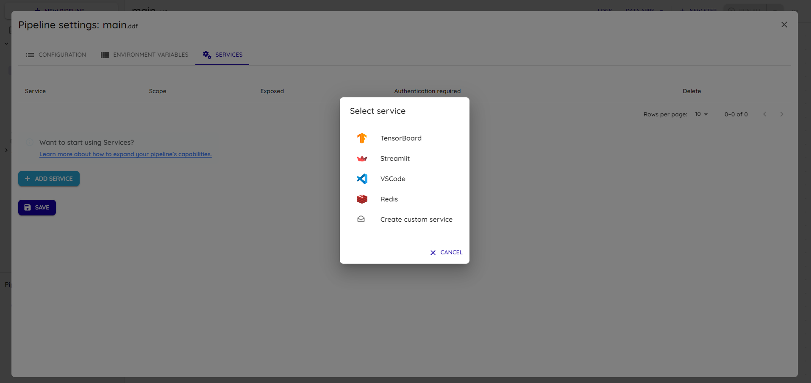Open the Rows per page dropdown
This screenshot has height=383, width=811.
click(701, 114)
